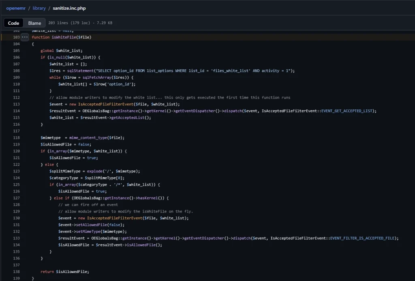Open the library folder breadcrumb link
The width and height of the screenshot is (415, 281).
(x=39, y=8)
